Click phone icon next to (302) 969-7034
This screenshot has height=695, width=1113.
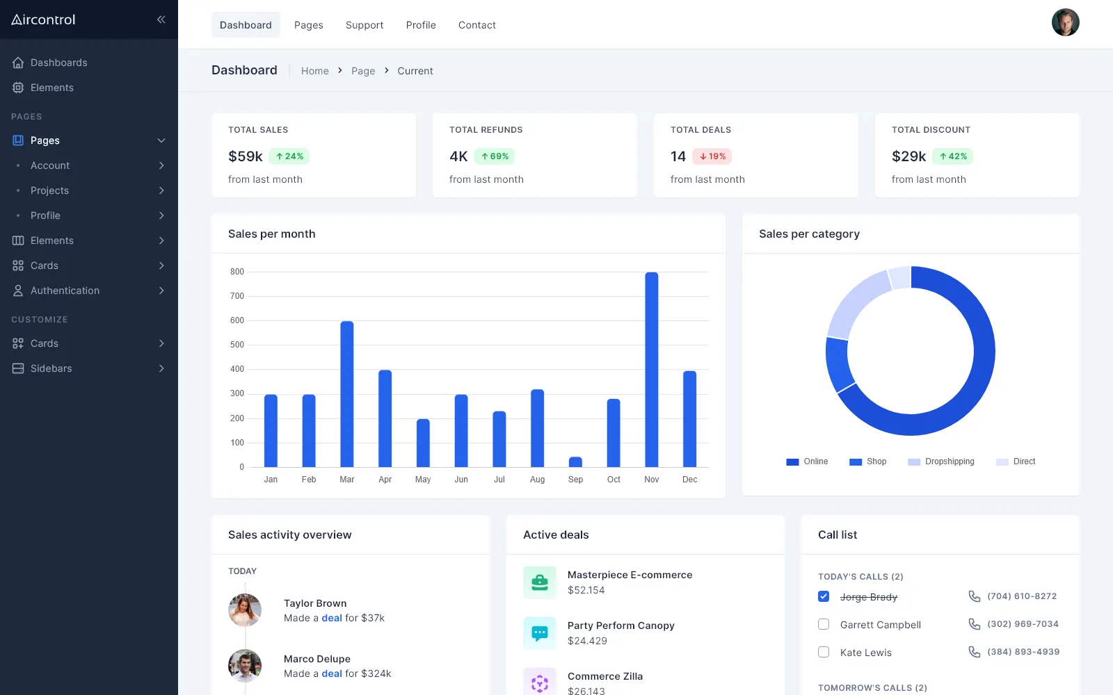click(975, 624)
